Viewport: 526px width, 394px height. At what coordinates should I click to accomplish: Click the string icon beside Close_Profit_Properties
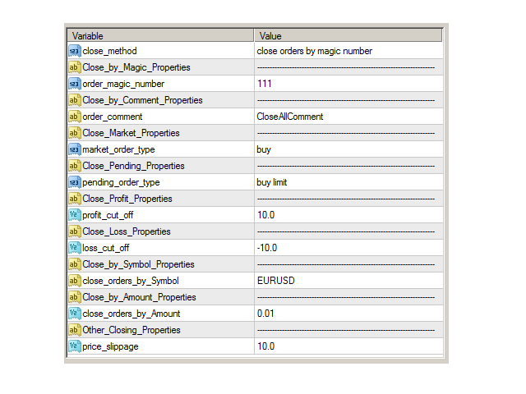[75, 199]
